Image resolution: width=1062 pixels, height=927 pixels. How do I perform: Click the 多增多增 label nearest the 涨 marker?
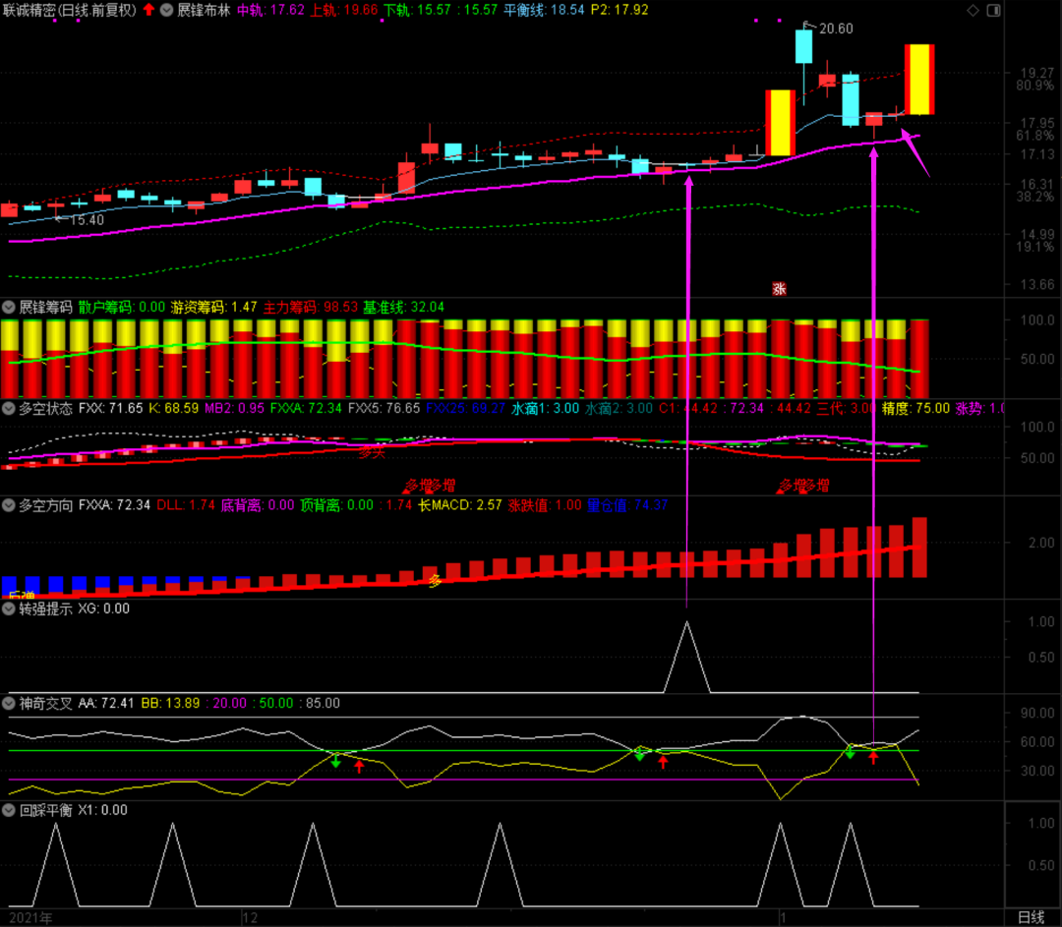[803, 486]
